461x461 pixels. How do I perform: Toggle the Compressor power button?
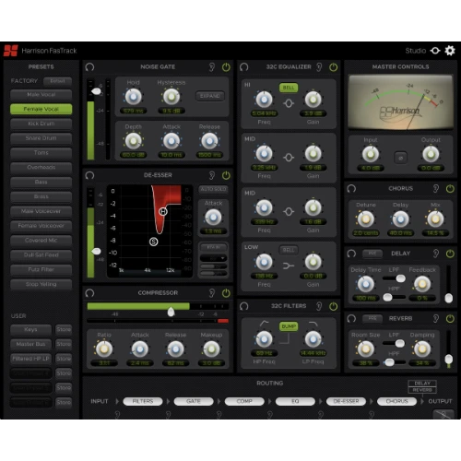226,293
